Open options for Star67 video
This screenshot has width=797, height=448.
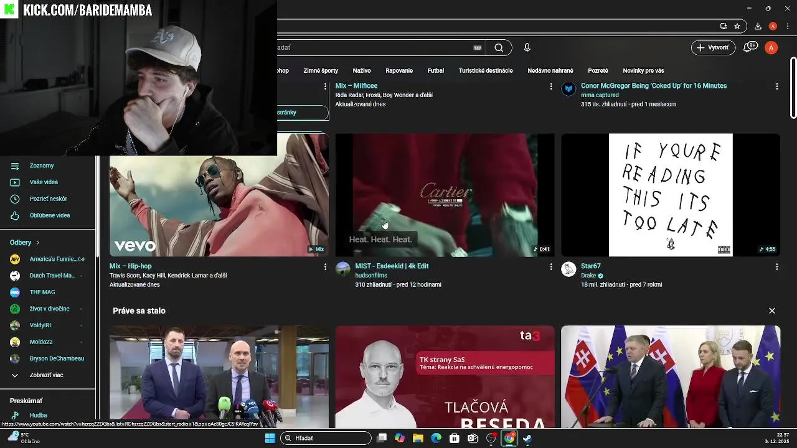[x=776, y=267]
